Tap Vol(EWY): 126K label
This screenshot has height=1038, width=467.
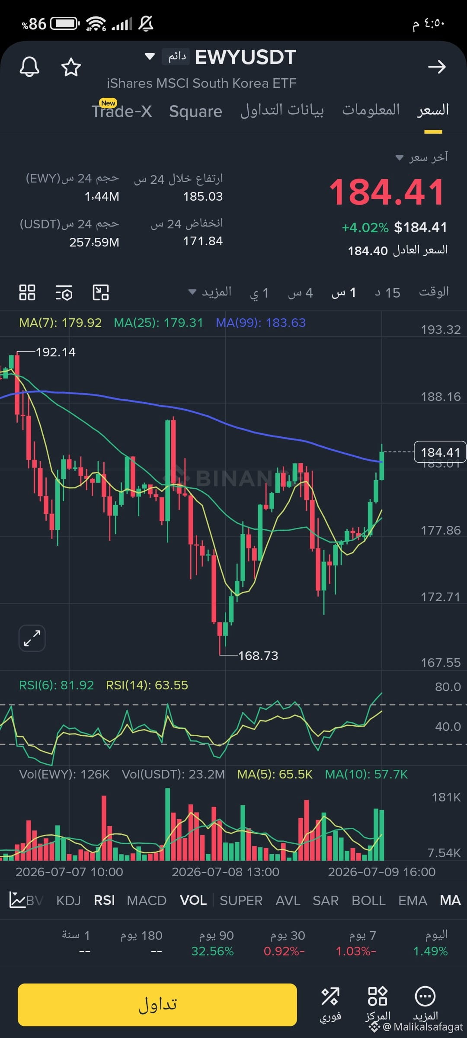[x=64, y=774]
